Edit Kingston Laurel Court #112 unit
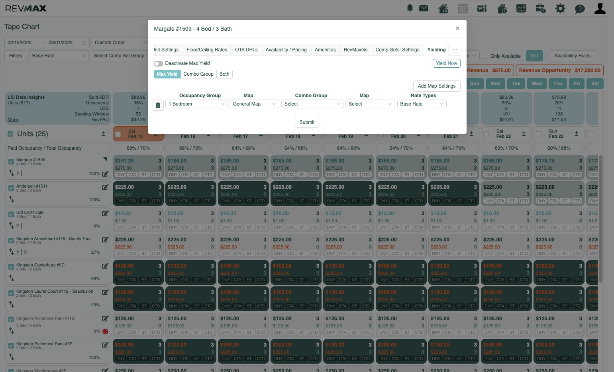 (105, 292)
